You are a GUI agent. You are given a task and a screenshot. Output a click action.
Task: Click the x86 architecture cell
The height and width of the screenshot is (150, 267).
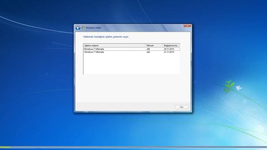pos(149,49)
